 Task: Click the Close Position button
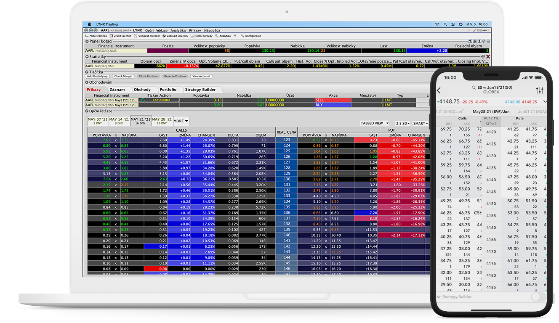[148, 77]
